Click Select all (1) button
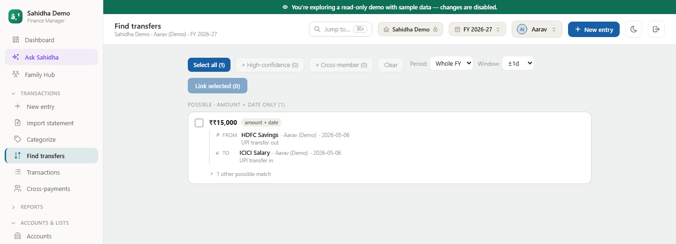676x244 pixels. pos(209,65)
